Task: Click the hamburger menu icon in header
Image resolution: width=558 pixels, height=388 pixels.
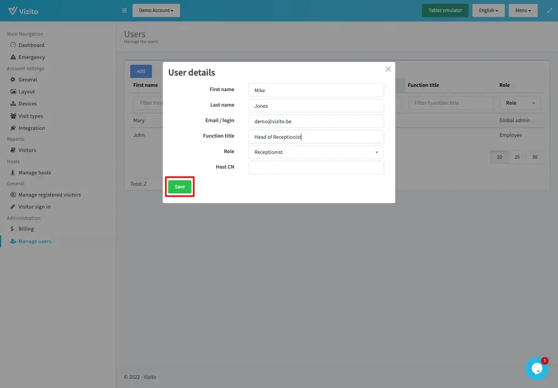Action: (124, 11)
